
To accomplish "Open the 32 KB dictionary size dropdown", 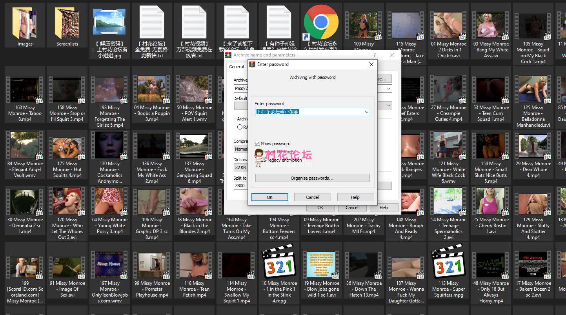I will click(240, 168).
